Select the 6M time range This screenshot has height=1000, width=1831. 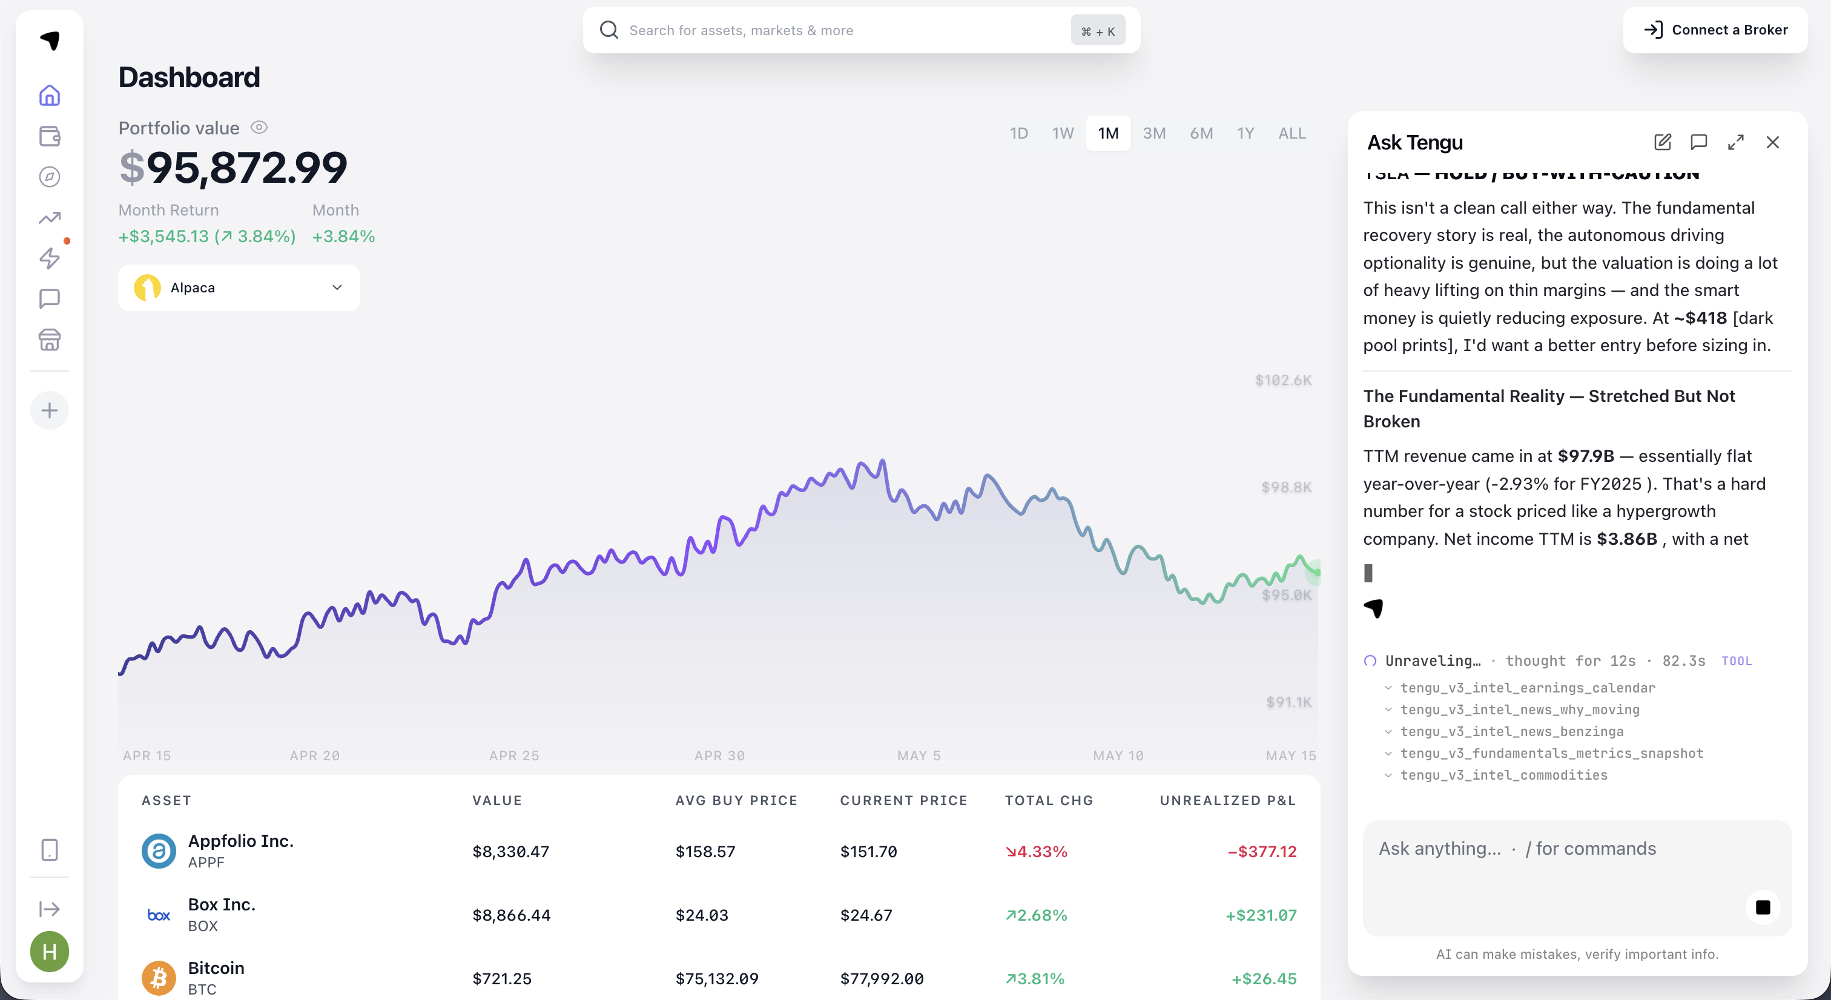point(1201,134)
